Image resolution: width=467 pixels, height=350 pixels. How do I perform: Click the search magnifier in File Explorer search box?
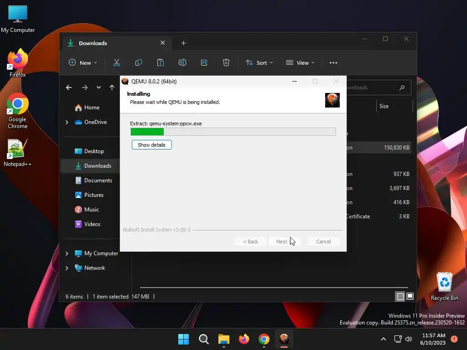coord(402,87)
